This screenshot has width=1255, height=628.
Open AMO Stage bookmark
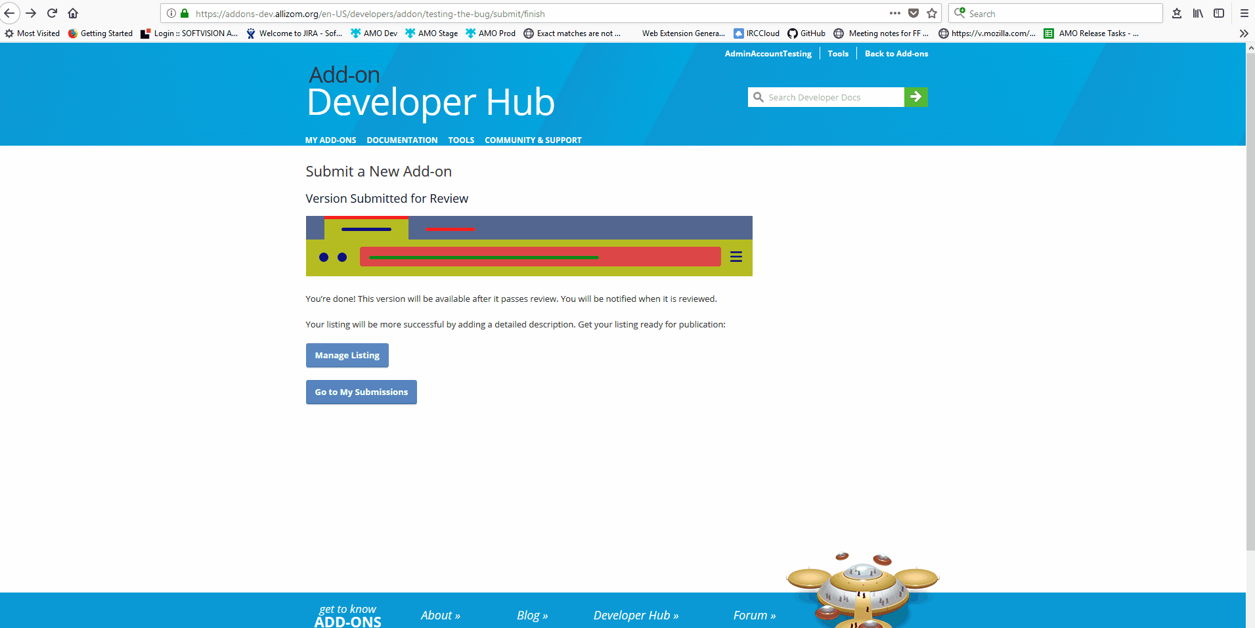[x=431, y=33]
